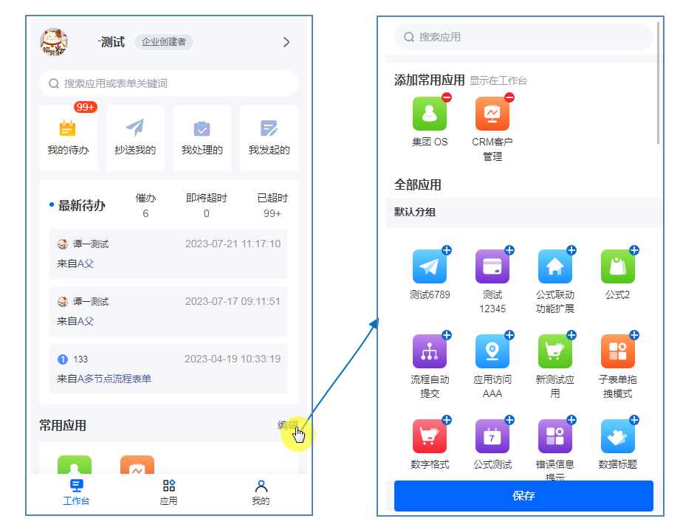Click the 测试6789 app icon
Screen dimensions: 697x527
tap(430, 266)
